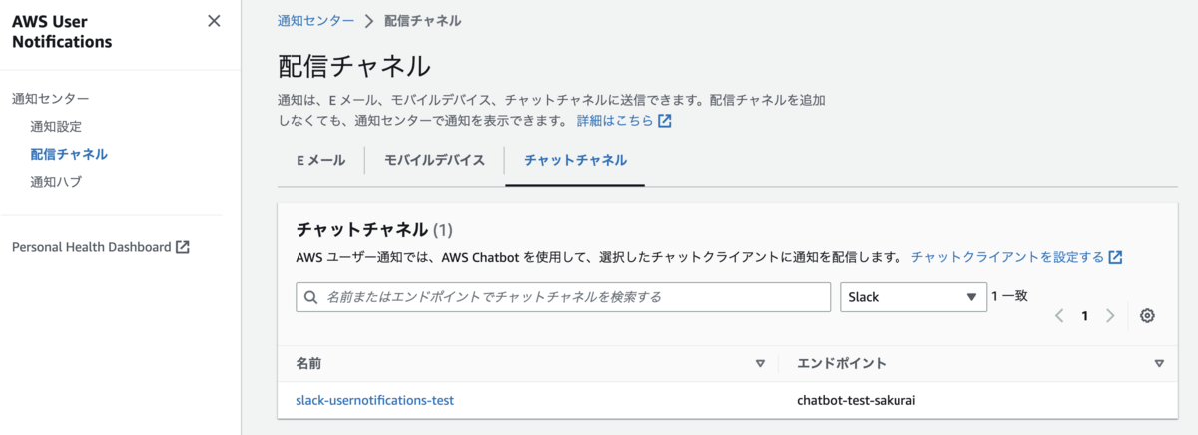Close the AWS User Notifications sidebar
1198x435 pixels.
click(214, 21)
